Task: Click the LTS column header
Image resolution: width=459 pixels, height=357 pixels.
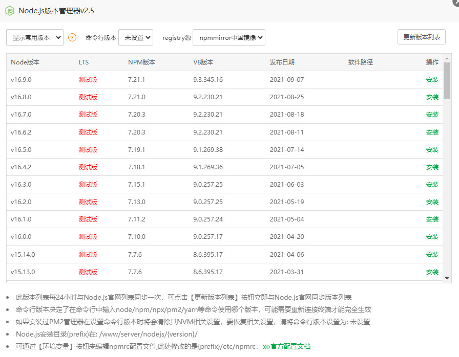Action: point(84,62)
